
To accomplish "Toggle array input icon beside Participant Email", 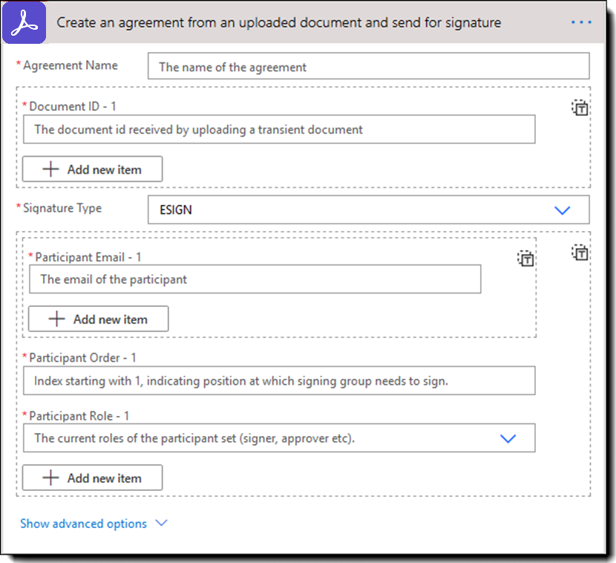I will click(525, 258).
